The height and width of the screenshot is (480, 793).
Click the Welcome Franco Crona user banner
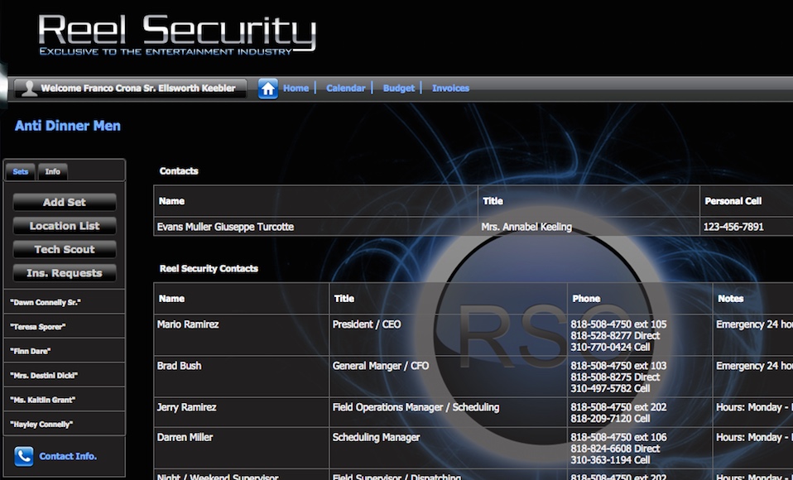(131, 89)
